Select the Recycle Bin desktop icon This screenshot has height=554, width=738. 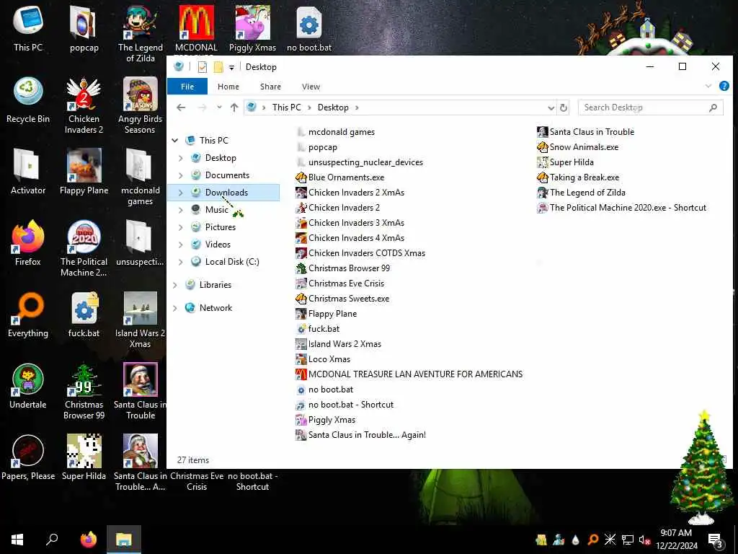(x=28, y=100)
